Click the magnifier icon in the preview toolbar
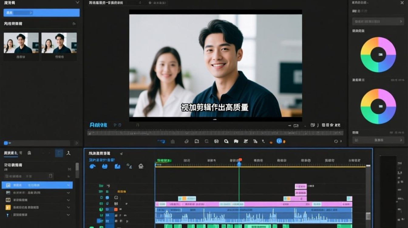This screenshot has height=228, width=408. (207, 141)
